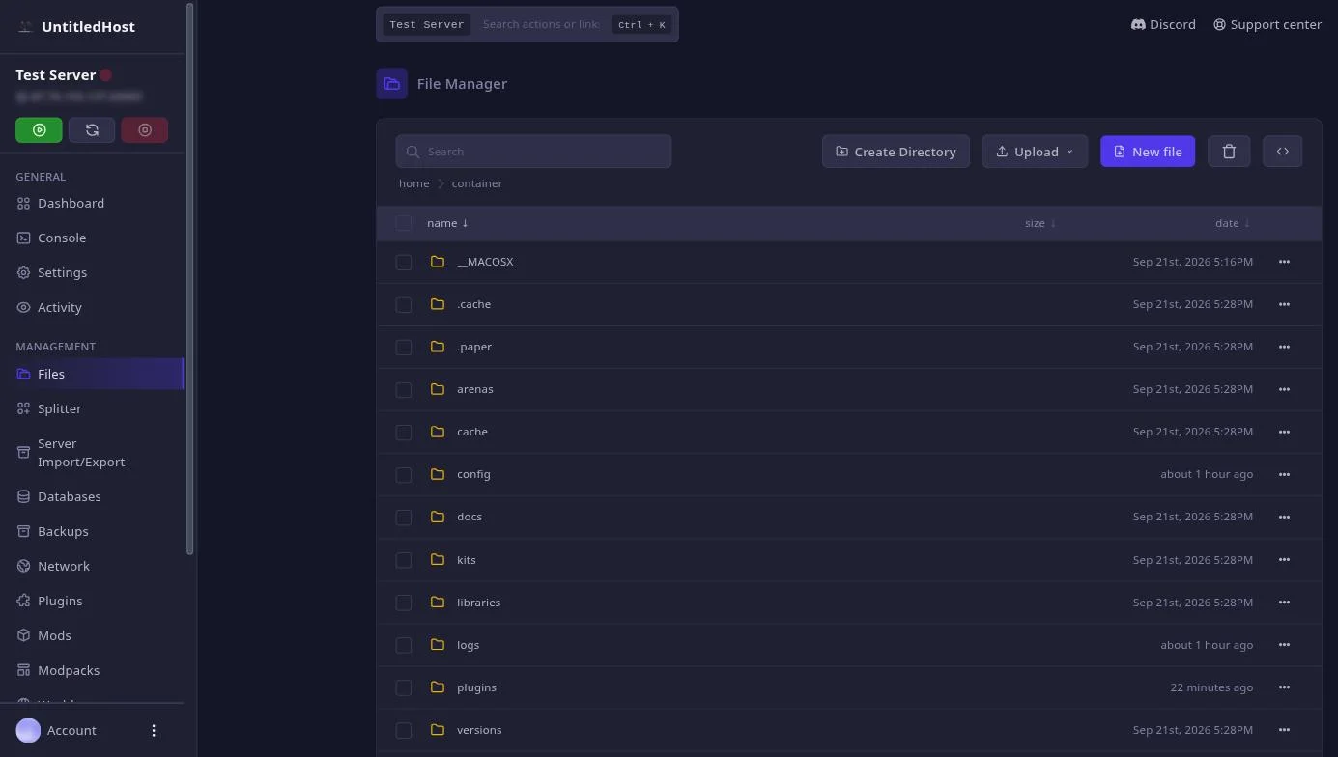This screenshot has height=757, width=1338.
Task: Open the __MACOSX folder icon
Action: tap(438, 262)
